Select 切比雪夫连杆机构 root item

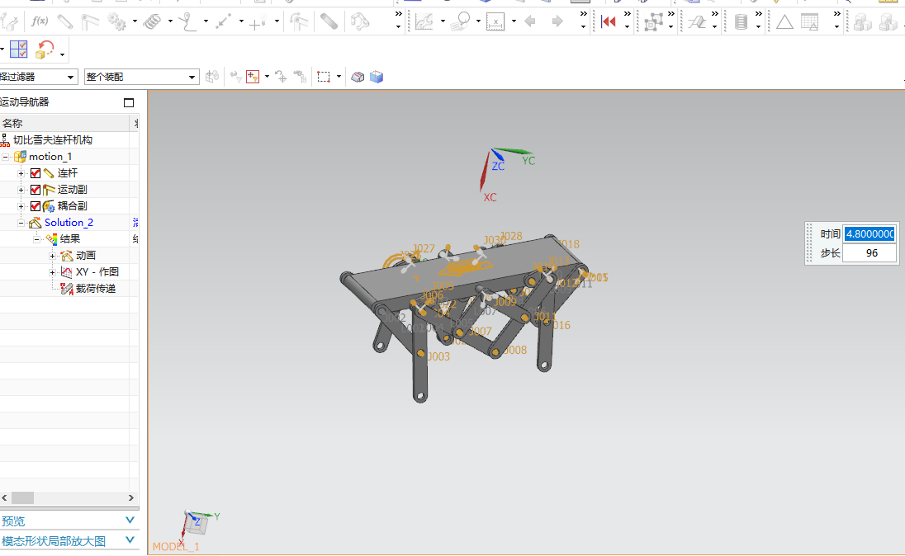click(x=53, y=140)
